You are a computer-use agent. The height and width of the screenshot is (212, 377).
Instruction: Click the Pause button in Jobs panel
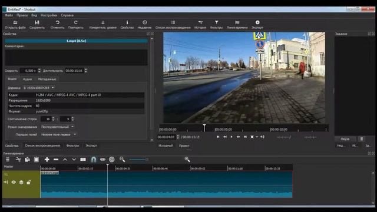[345, 139]
